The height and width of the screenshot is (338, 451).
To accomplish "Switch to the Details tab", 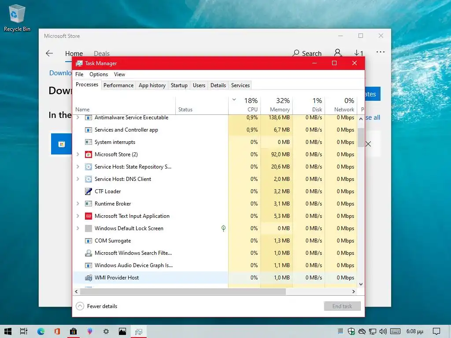I will pyautogui.click(x=218, y=85).
